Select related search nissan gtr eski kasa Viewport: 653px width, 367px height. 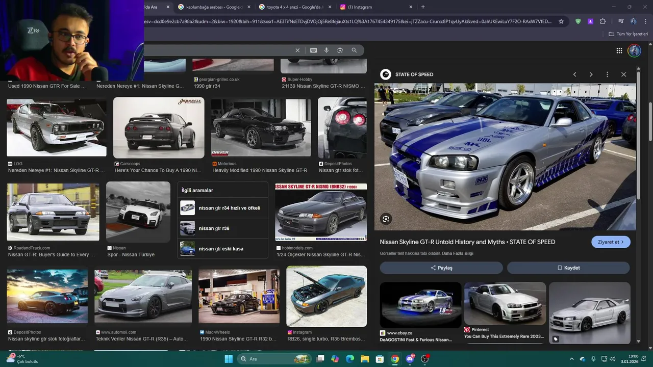223,249
